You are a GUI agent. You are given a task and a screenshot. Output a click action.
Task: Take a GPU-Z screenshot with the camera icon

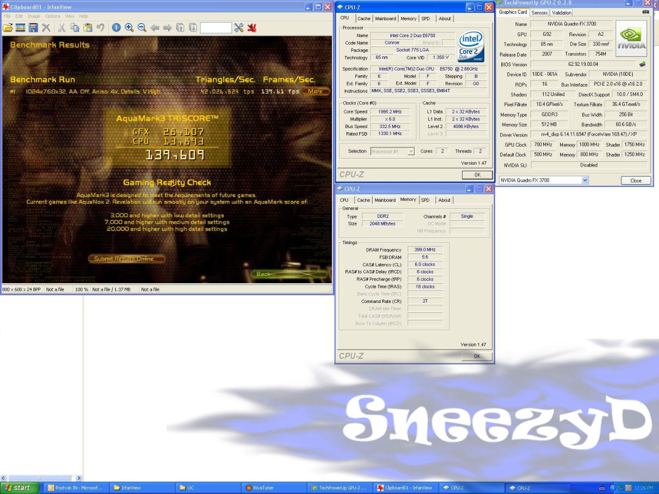point(645,12)
